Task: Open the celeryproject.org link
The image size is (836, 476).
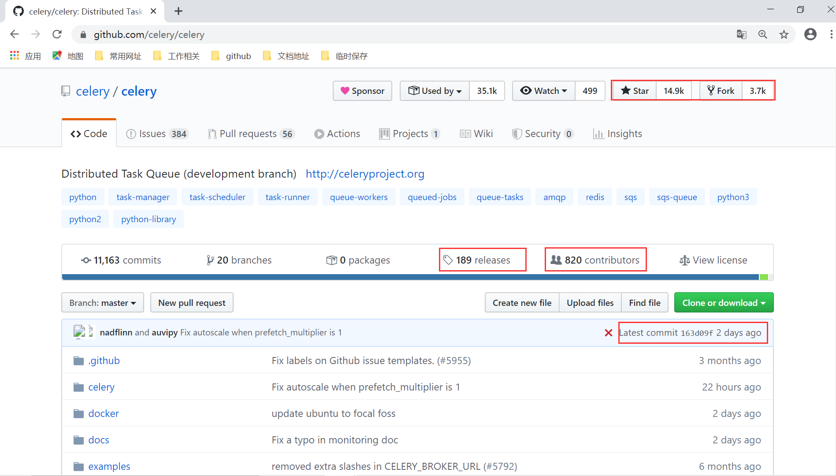Action: point(365,174)
